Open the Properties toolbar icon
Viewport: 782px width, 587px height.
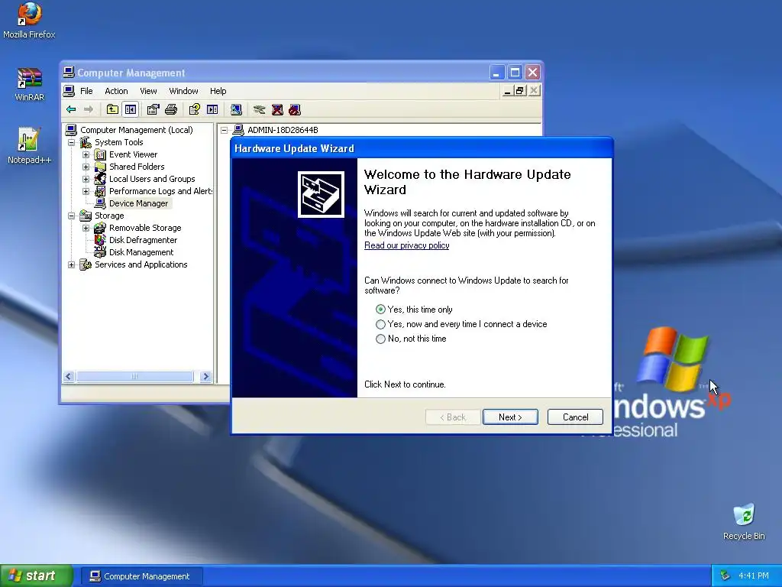click(x=153, y=109)
